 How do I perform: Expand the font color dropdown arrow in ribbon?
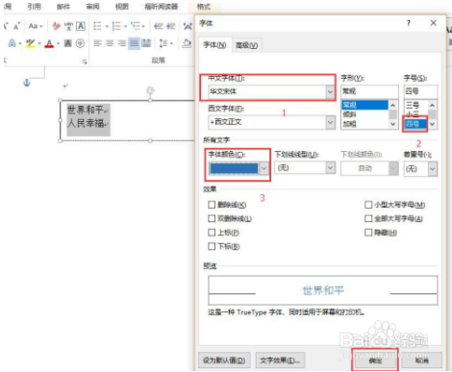(58, 43)
